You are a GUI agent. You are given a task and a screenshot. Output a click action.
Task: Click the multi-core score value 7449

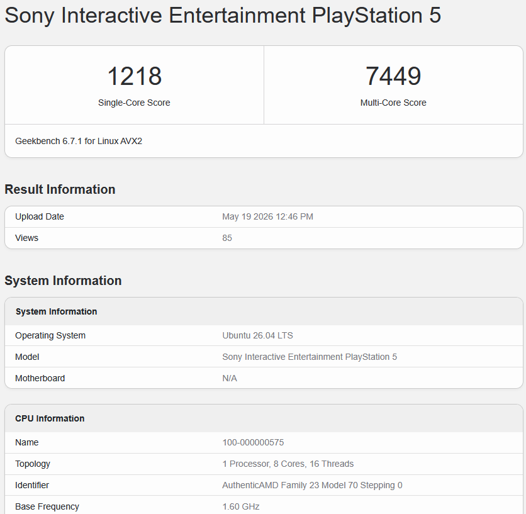[x=393, y=76]
